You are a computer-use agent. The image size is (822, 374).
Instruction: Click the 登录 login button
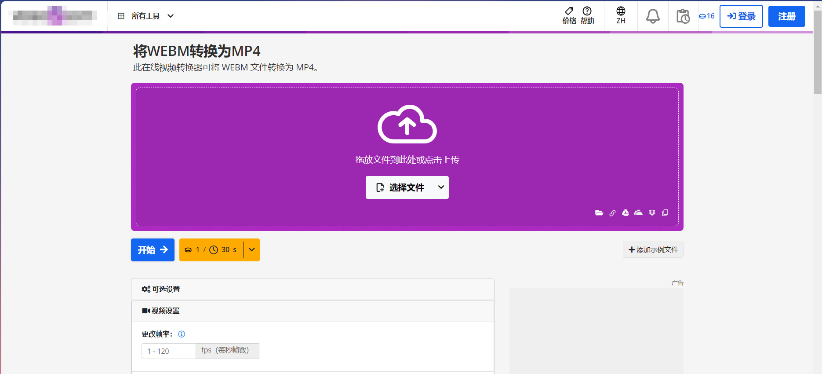741,16
